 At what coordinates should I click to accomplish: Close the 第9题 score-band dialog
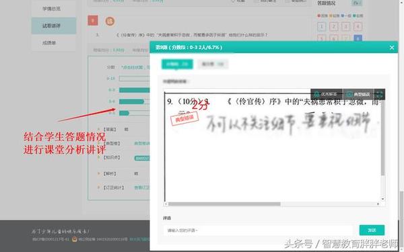(392, 48)
